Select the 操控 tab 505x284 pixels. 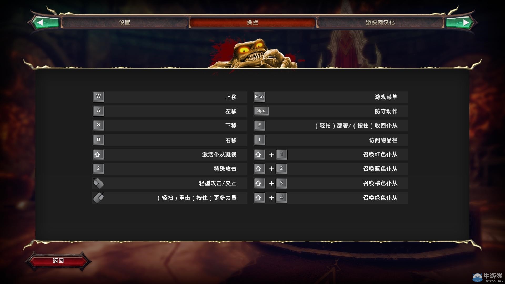[x=252, y=23]
